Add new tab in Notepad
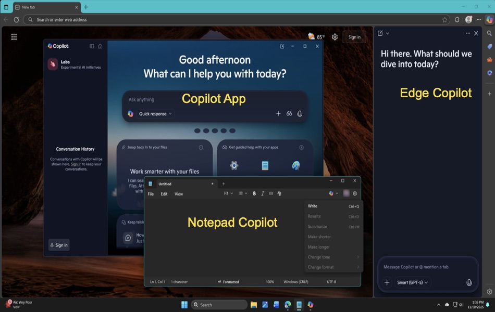This screenshot has width=495, height=312. click(x=224, y=184)
